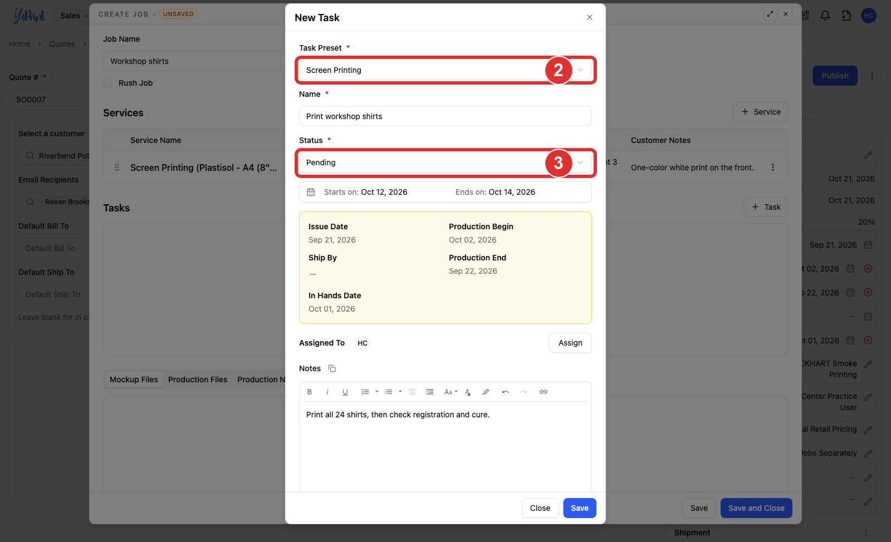Open the Task Preset dropdown

coord(445,70)
